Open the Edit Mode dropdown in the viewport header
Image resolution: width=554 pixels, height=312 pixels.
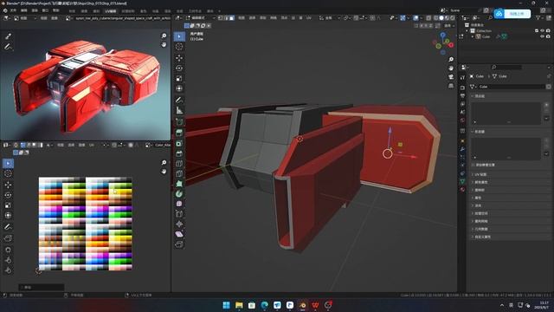point(200,17)
